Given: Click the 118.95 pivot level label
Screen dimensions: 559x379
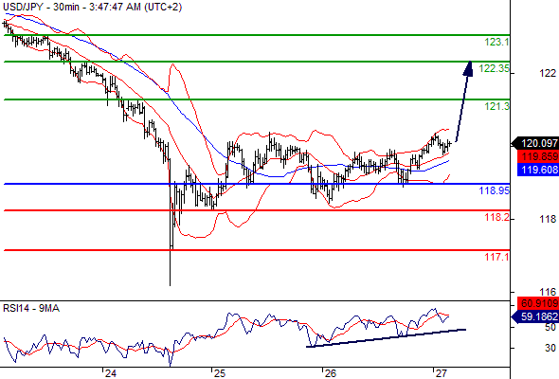Looking at the screenshot, I should pyautogui.click(x=495, y=190).
